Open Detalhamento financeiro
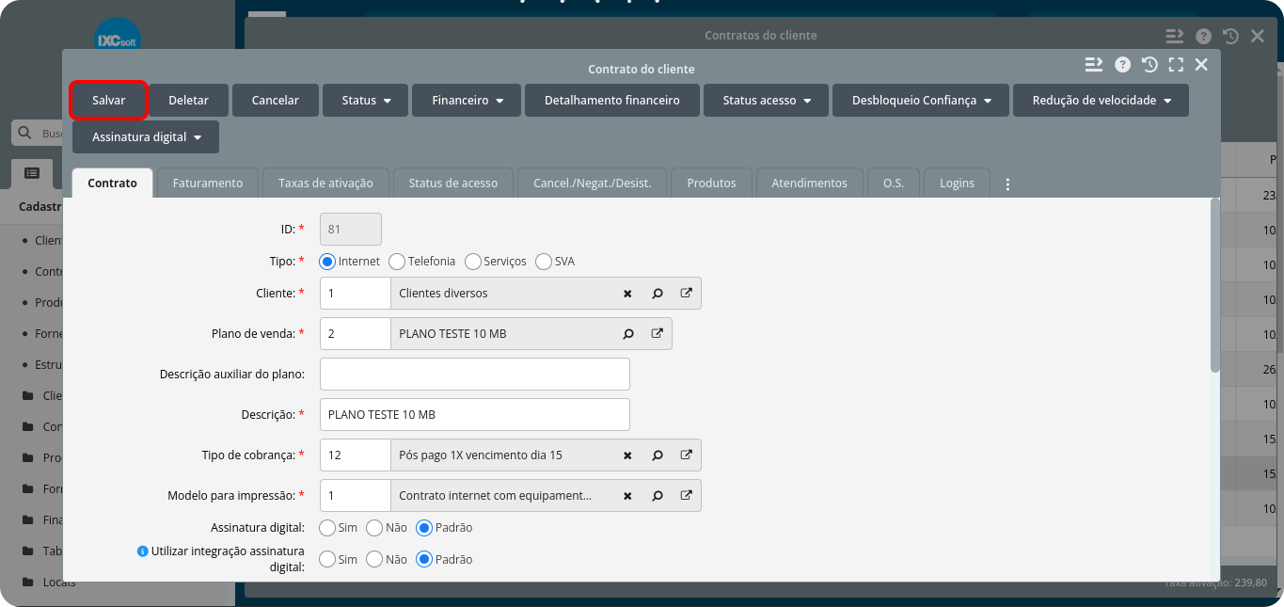Screen dimensions: 1284x607 [611, 100]
